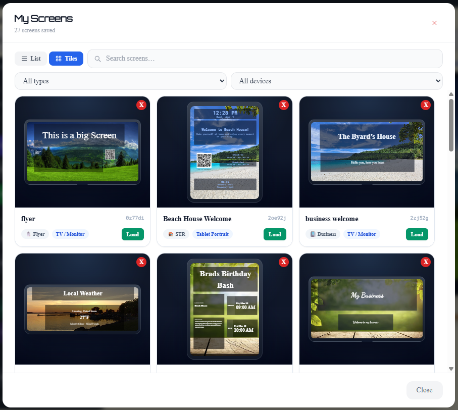Click screen ID 2oe92j

point(277,218)
